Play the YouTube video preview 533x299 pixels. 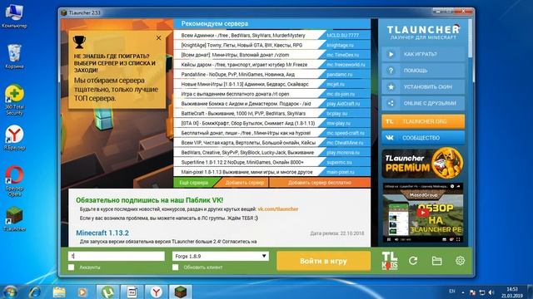click(x=423, y=213)
